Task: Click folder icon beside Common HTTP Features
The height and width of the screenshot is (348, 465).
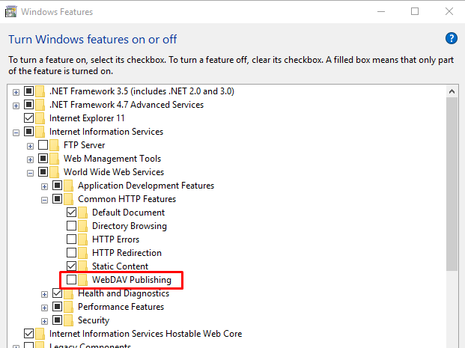Action: coord(68,199)
